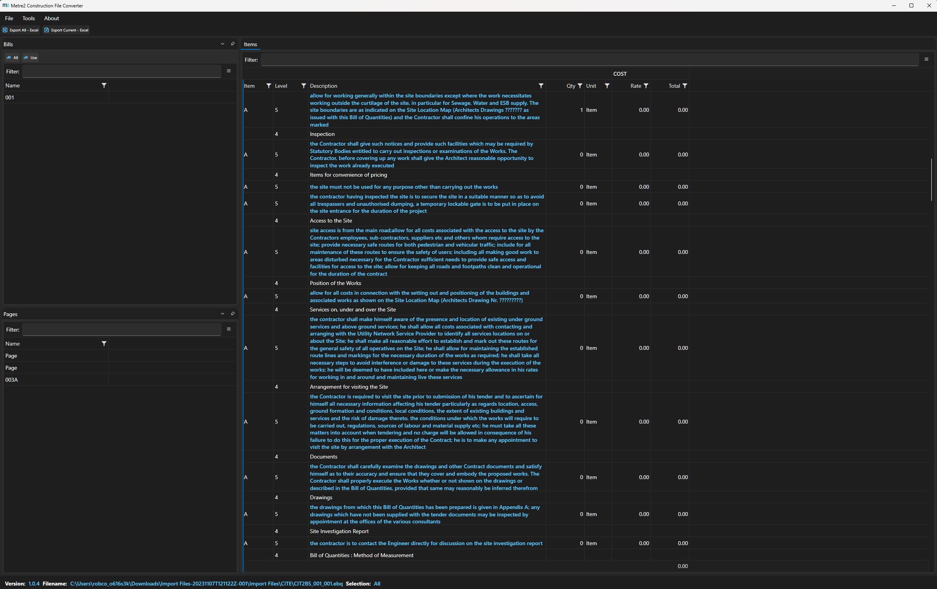The width and height of the screenshot is (937, 589).
Task: Open the Items filter options menu
Action: (x=926, y=59)
